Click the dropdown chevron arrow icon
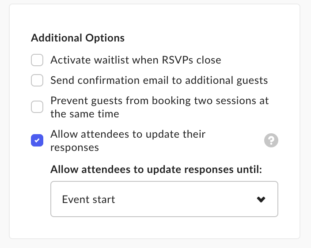This screenshot has height=248, width=311. [261, 199]
